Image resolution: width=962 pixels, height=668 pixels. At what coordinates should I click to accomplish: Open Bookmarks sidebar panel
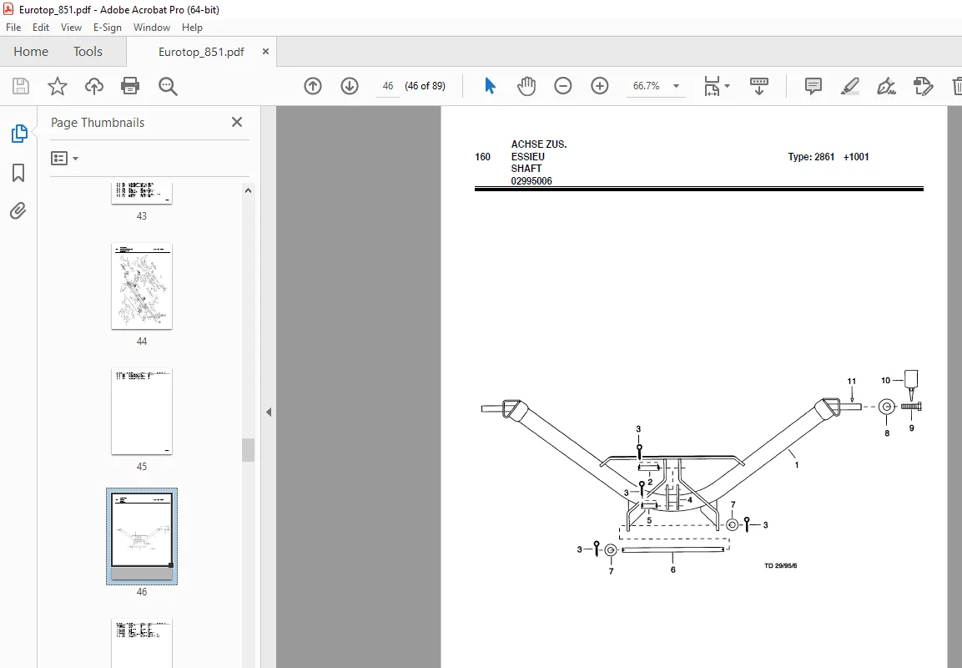tap(18, 173)
